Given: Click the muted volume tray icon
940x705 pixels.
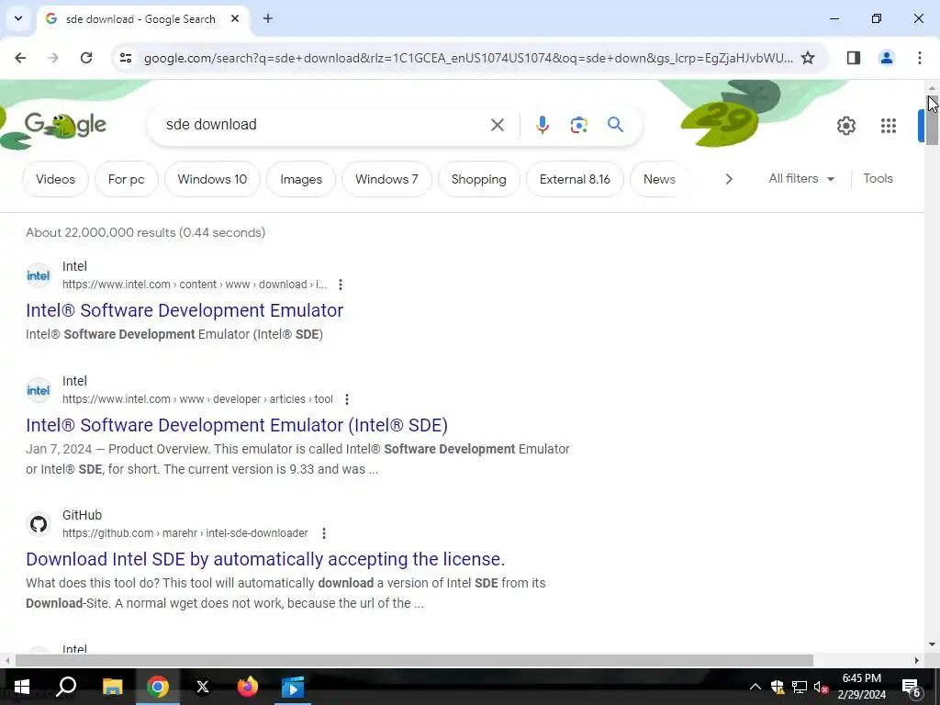Looking at the screenshot, I should (x=821, y=687).
